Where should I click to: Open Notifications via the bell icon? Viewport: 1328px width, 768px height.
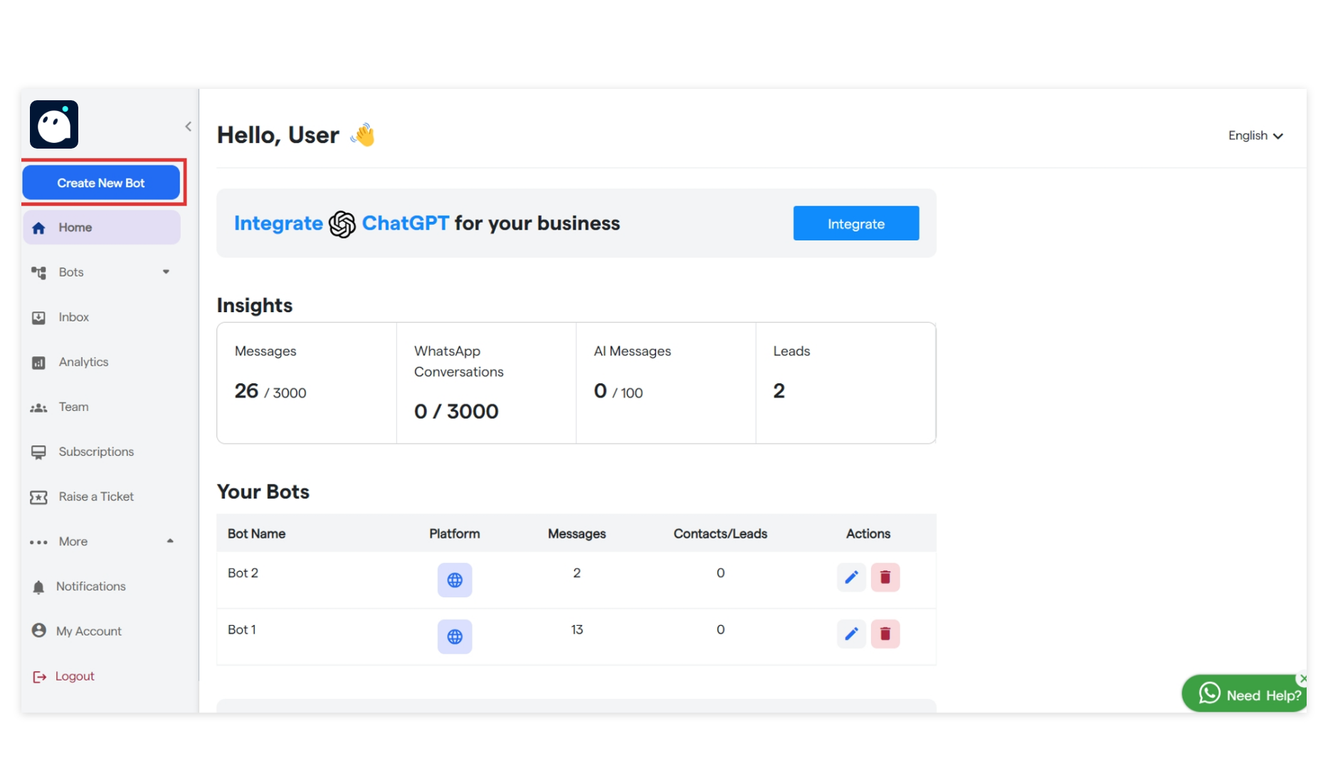39,586
